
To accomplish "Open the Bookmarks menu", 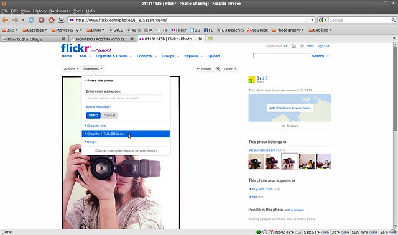I will (60, 11).
